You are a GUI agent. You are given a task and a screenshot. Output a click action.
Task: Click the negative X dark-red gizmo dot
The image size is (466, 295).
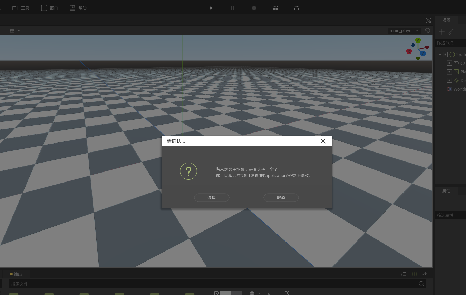tap(427, 47)
